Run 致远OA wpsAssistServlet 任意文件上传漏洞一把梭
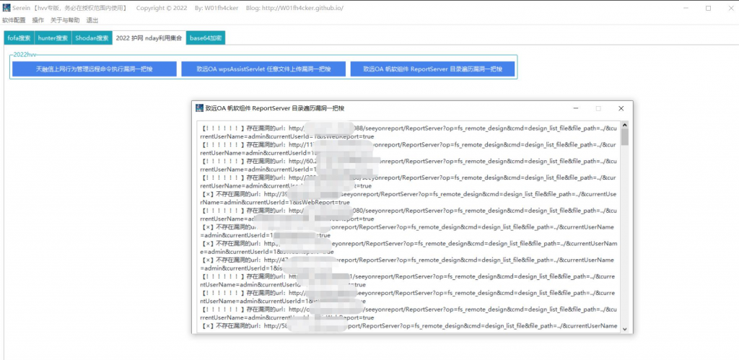This screenshot has width=739, height=360. pyautogui.click(x=263, y=69)
